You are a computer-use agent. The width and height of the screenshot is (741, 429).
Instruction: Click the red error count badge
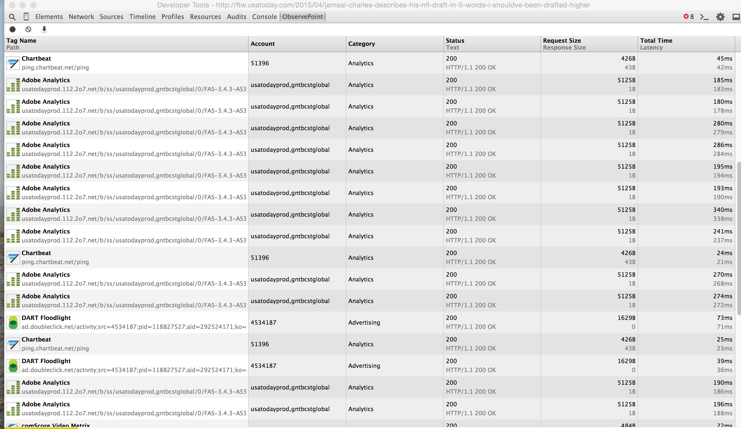689,17
